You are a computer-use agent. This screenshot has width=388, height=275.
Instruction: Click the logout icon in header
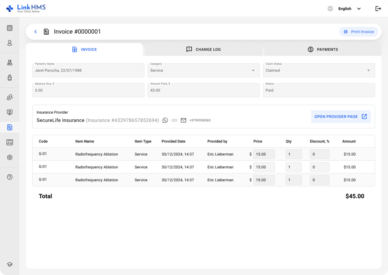click(x=378, y=9)
